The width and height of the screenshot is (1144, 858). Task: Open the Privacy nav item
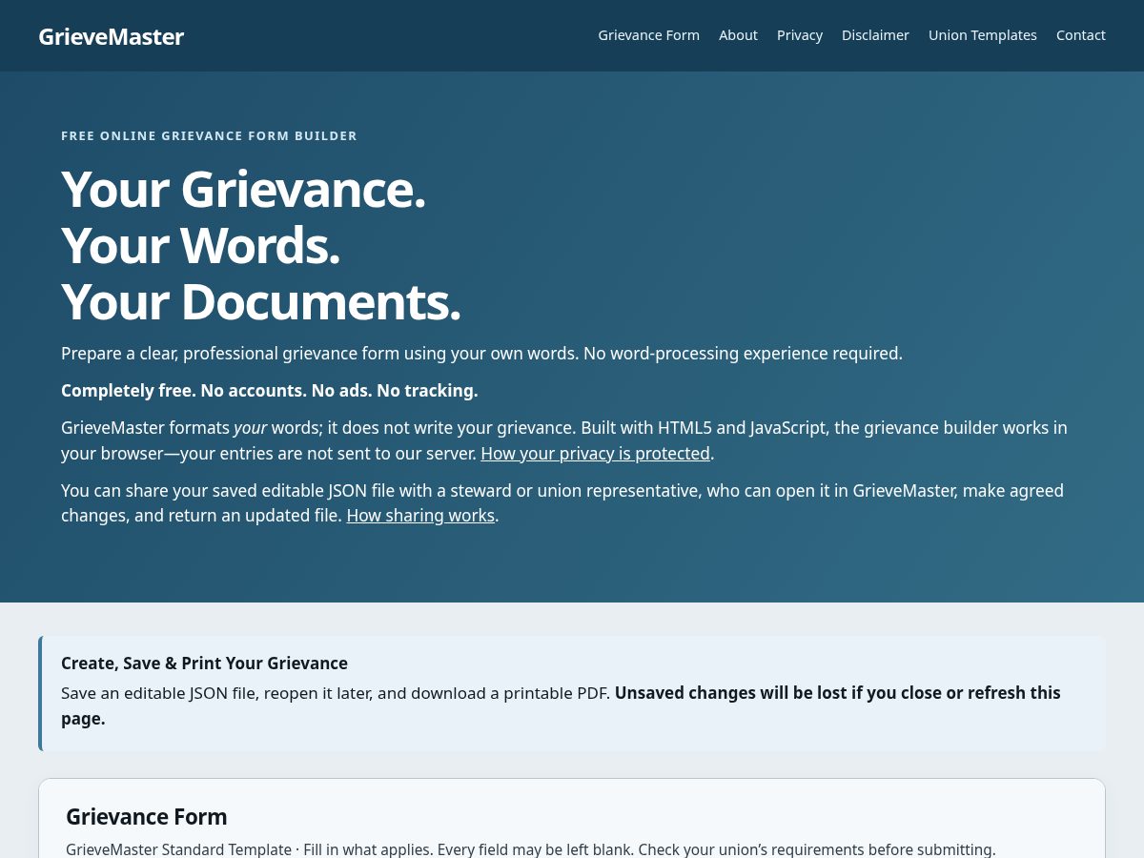click(x=799, y=35)
